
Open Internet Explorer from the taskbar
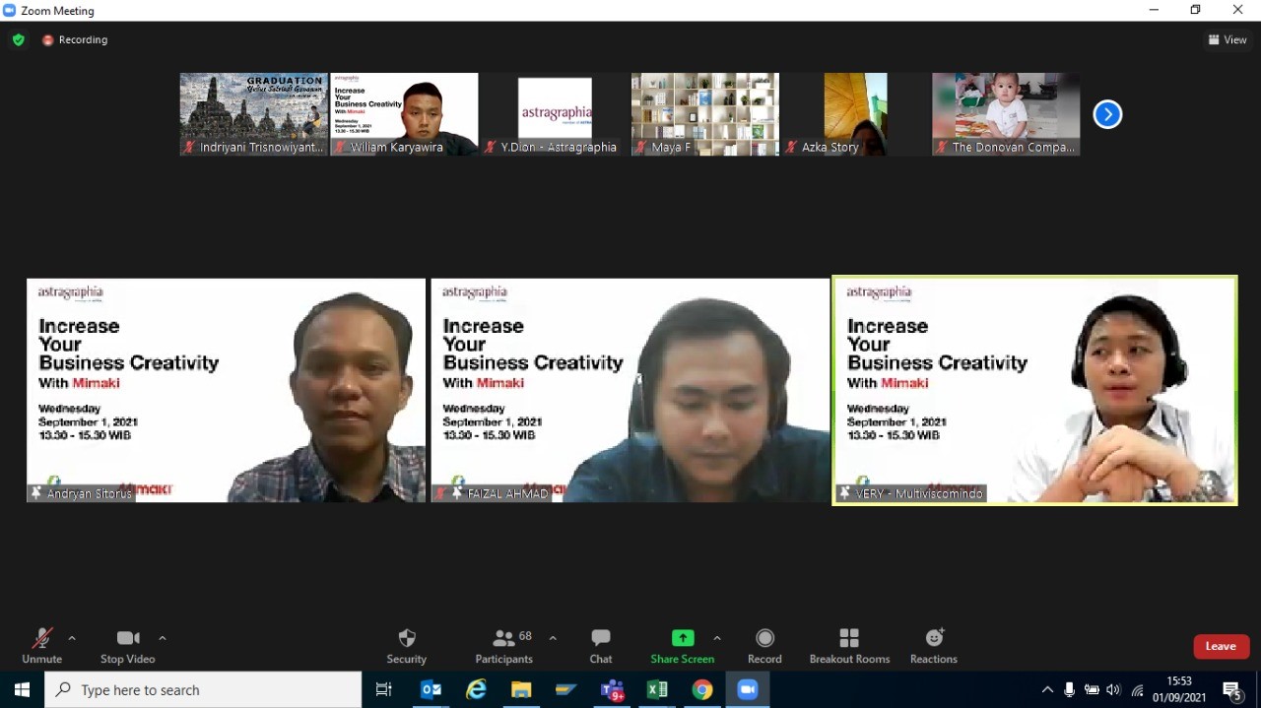[476, 689]
